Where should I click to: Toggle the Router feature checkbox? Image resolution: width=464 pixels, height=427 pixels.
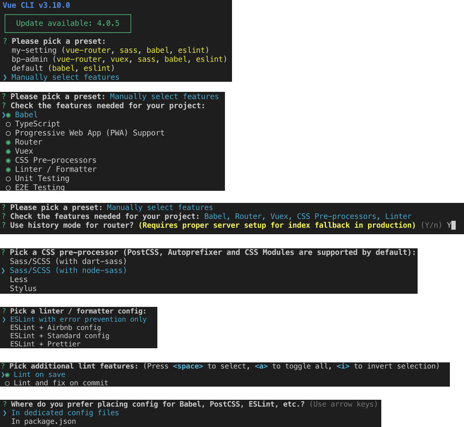tap(8, 142)
